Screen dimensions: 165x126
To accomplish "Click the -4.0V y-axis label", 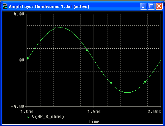I will pos(18,106).
